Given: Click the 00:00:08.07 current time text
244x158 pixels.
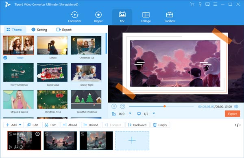Looking at the screenshot, I should click(x=206, y=106).
